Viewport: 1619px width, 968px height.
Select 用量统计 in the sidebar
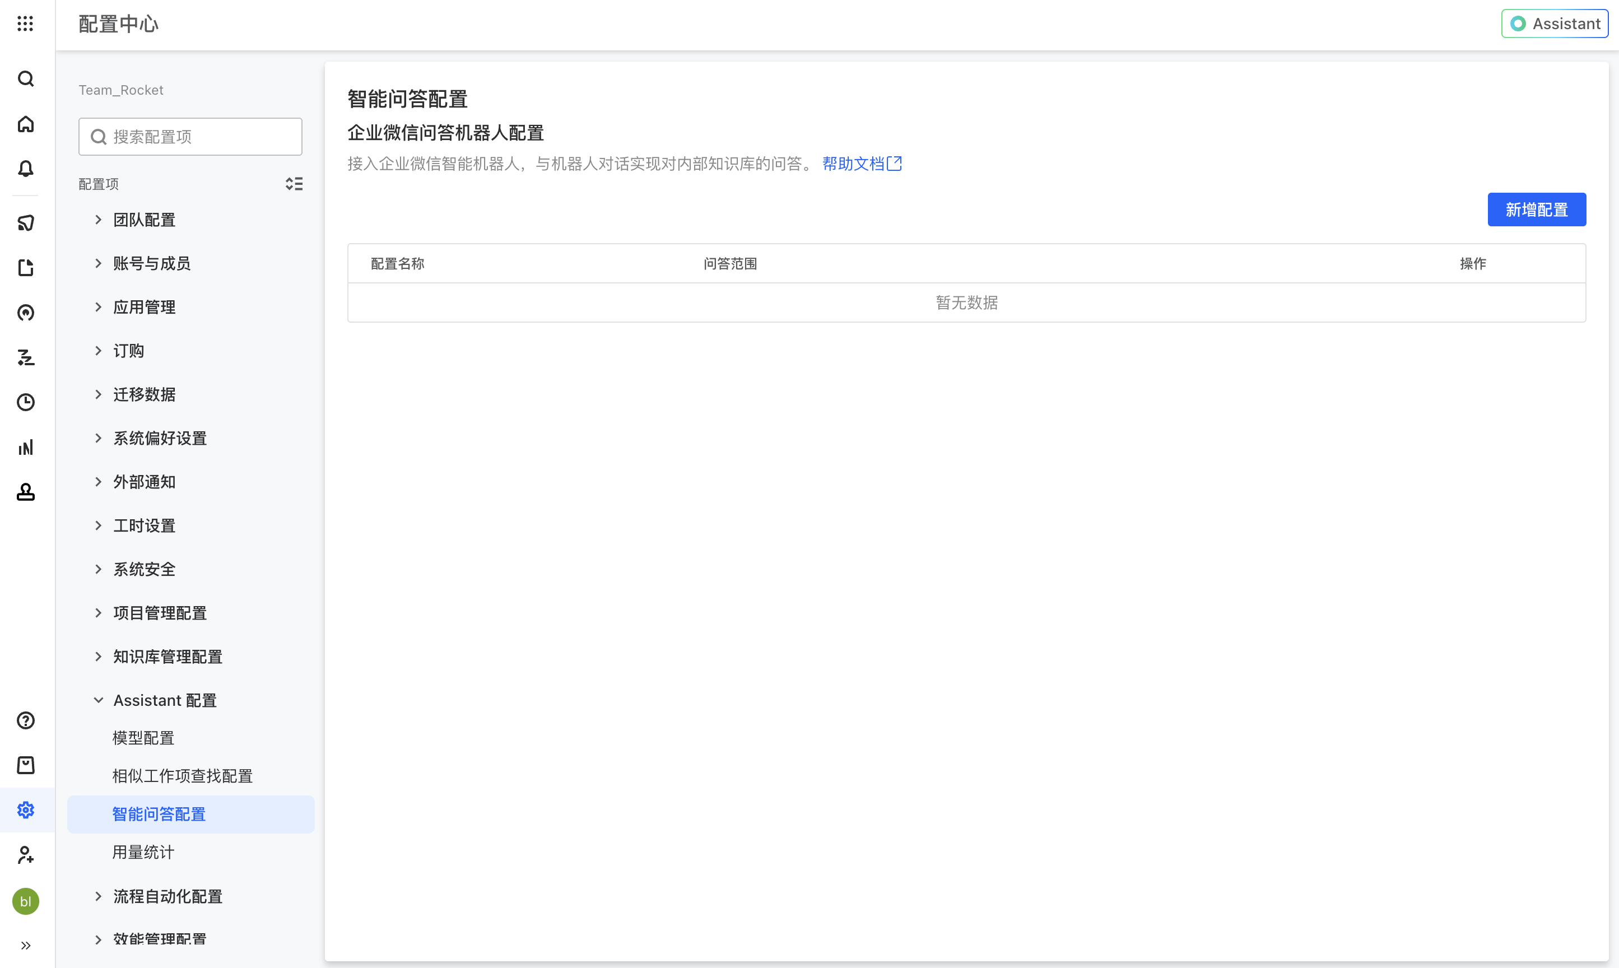(143, 853)
